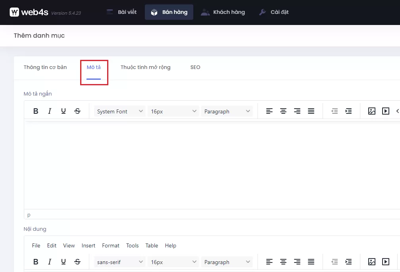
Task: Open the Paragraph format dropdown in Mô tả ngắn
Action: coord(227,111)
